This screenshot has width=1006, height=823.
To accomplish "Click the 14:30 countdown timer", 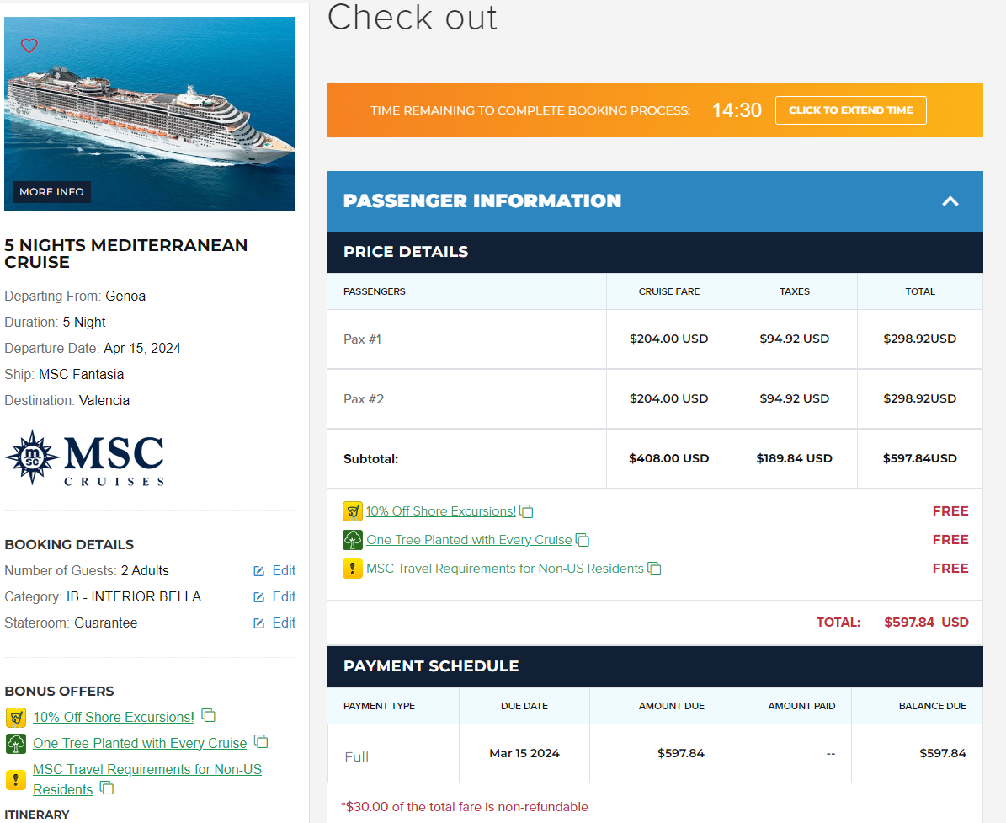I will click(737, 110).
